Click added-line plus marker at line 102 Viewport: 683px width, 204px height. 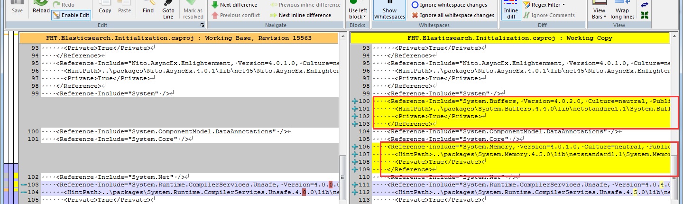[x=354, y=116]
